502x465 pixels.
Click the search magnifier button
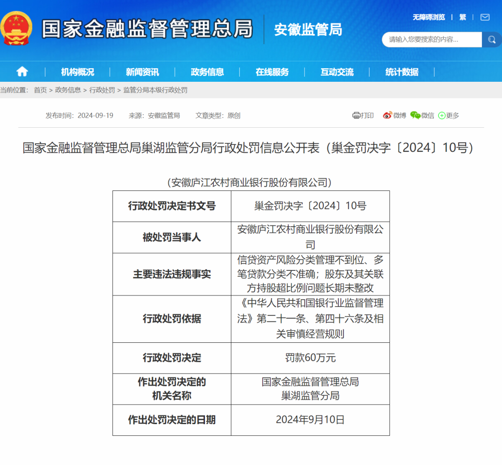coord(491,39)
